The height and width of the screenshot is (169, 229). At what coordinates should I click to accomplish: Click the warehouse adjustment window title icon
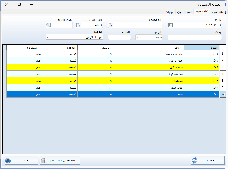[224, 4]
